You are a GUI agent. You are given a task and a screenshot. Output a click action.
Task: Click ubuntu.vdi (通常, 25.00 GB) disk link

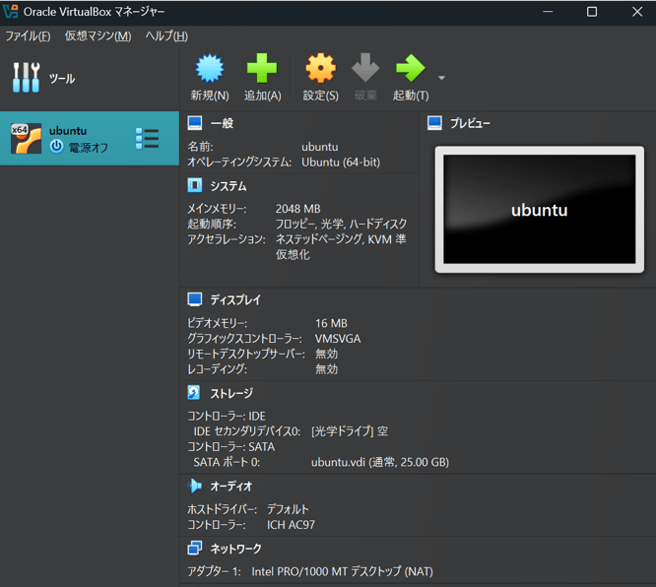point(380,462)
